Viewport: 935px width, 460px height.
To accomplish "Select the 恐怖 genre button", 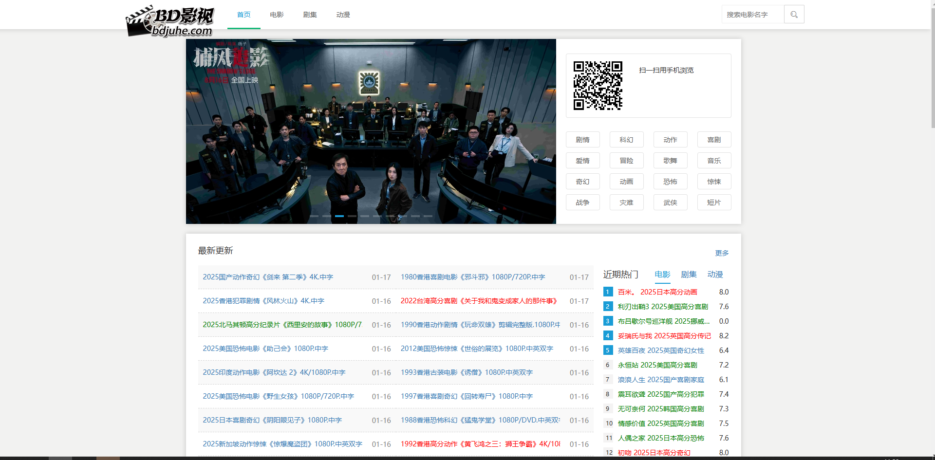I will click(670, 182).
